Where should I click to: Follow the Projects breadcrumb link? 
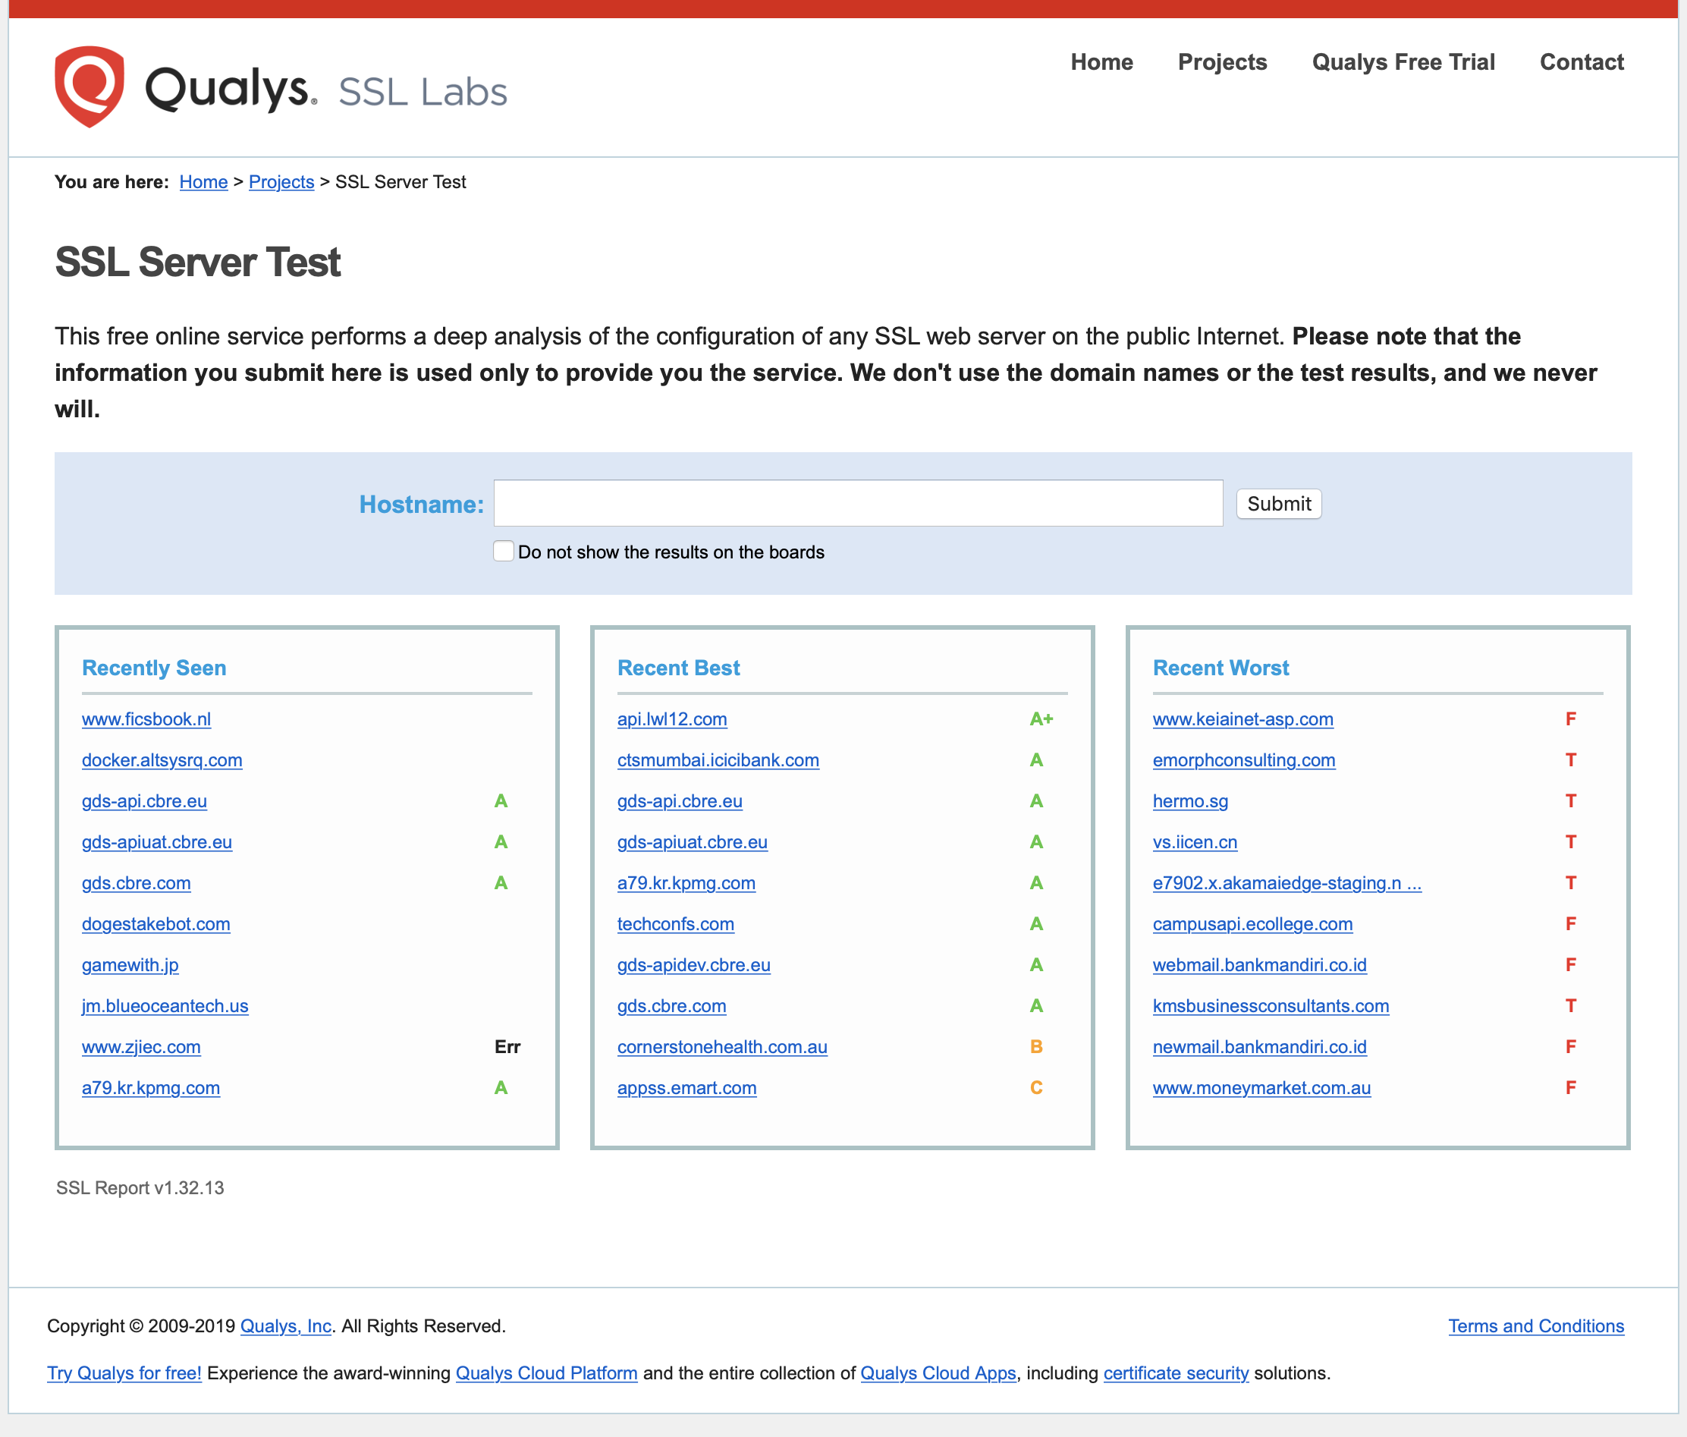[x=281, y=181]
